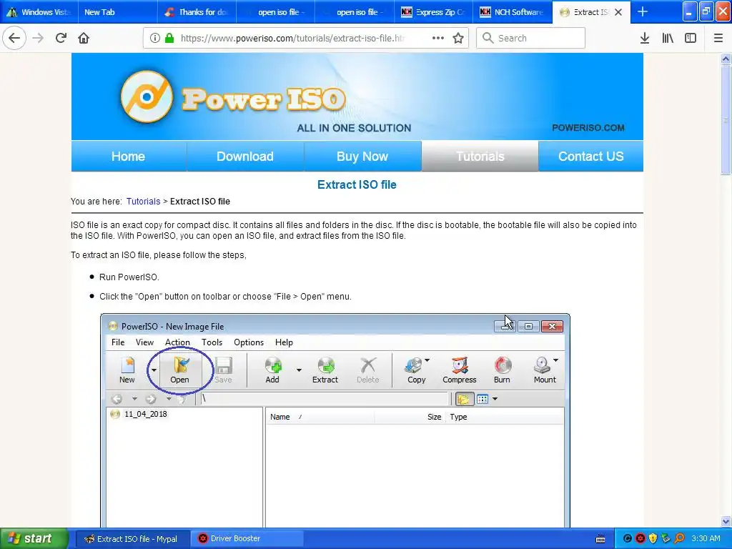Viewport: 732px width, 549px height.
Task: Click the green padlock security icon
Action: point(169,38)
